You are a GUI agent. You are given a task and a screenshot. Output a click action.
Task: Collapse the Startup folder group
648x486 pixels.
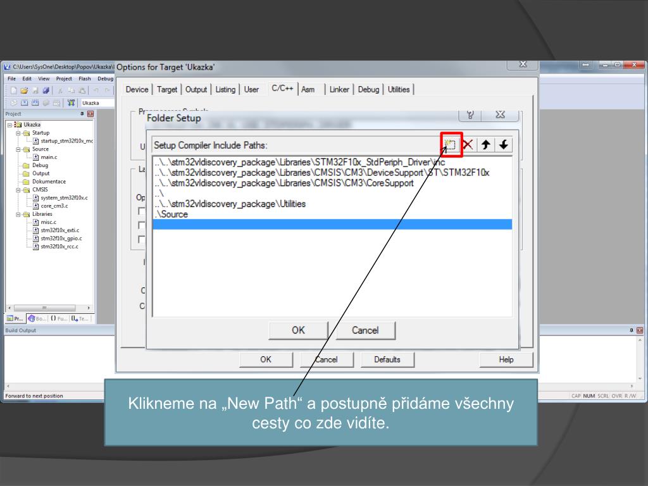pos(18,133)
